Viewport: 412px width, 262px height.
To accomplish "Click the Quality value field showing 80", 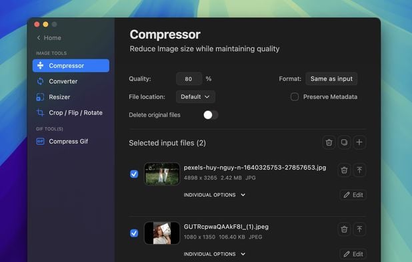I will coord(189,79).
